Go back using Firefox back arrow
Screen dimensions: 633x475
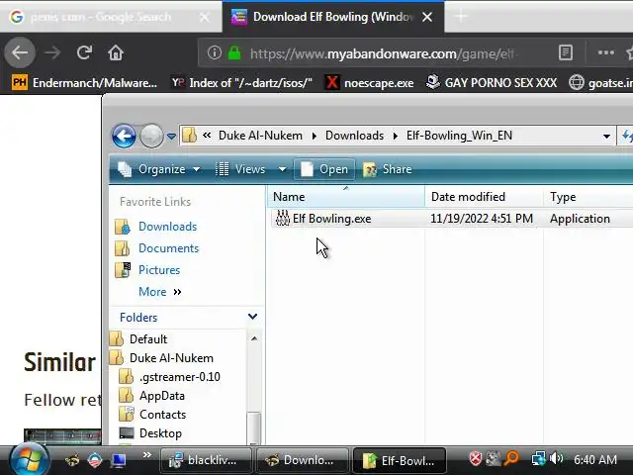[20, 52]
